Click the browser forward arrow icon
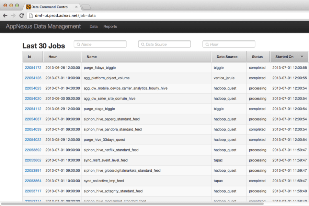 pyautogui.click(x=14, y=15)
